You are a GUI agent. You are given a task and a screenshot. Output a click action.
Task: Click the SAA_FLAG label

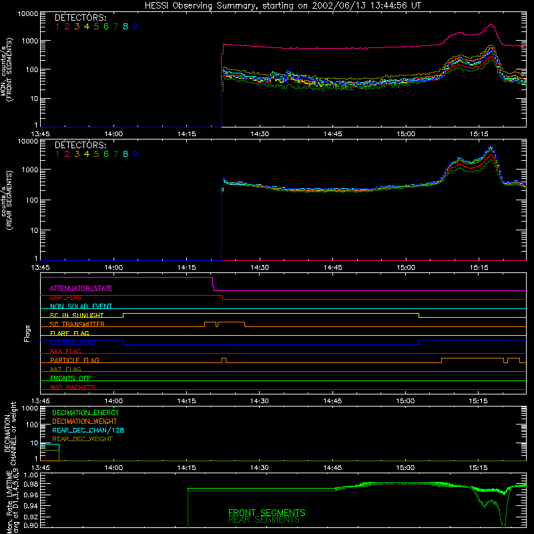click(65, 351)
